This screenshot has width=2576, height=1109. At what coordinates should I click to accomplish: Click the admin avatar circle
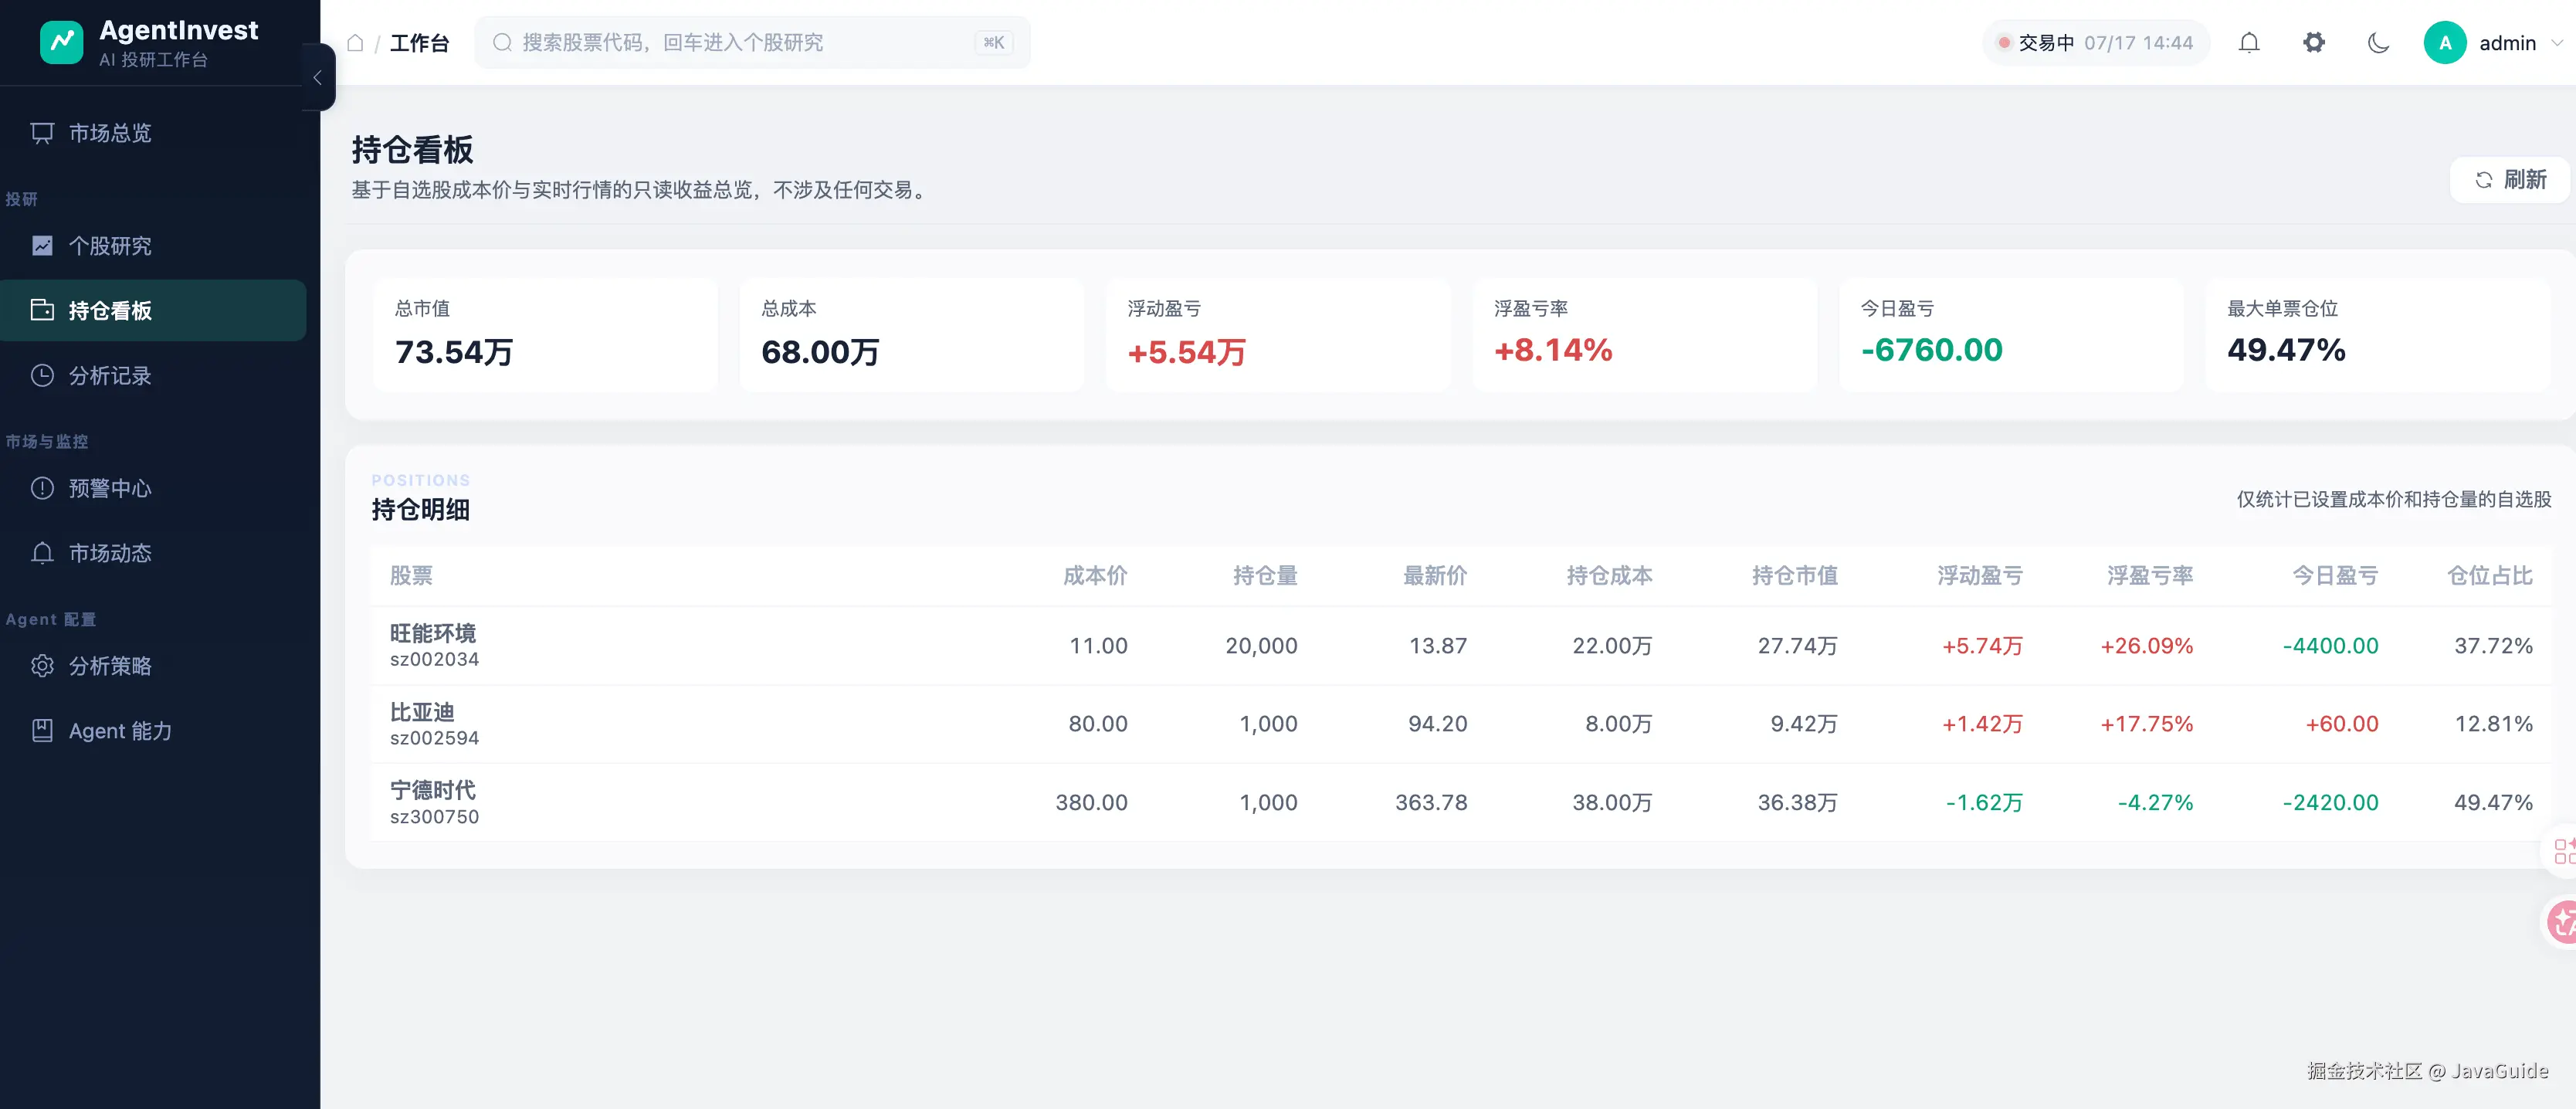point(2445,43)
